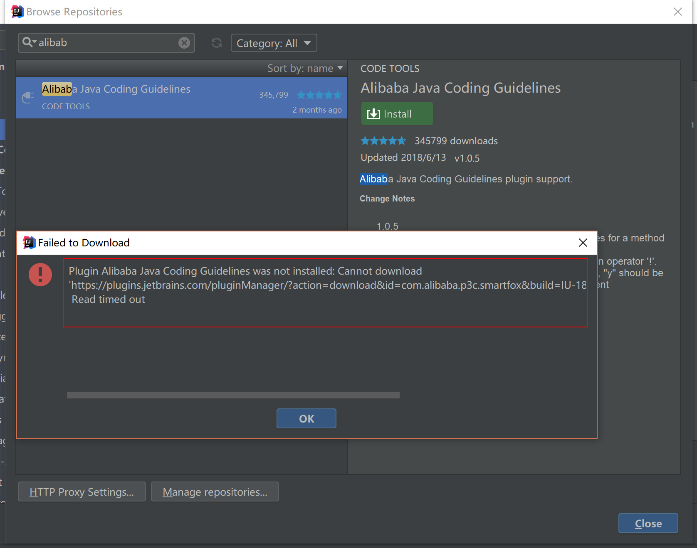
Task: Click the "345,799" download count in the list row
Action: [x=274, y=95]
